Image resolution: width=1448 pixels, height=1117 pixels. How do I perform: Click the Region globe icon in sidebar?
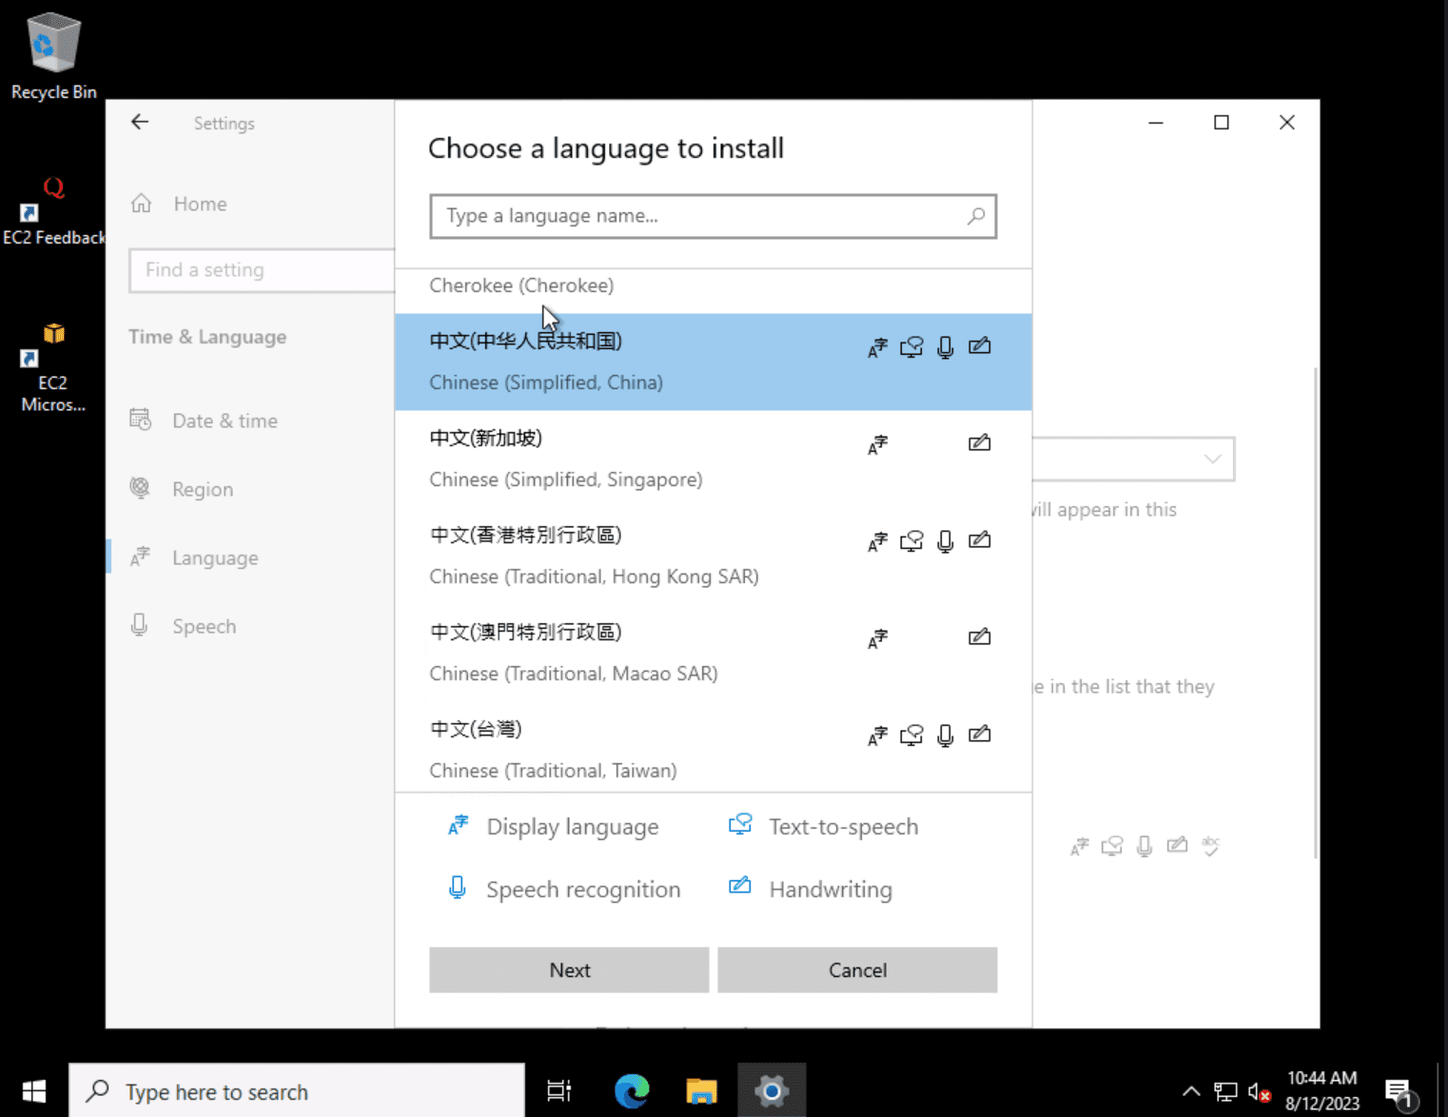pos(139,488)
